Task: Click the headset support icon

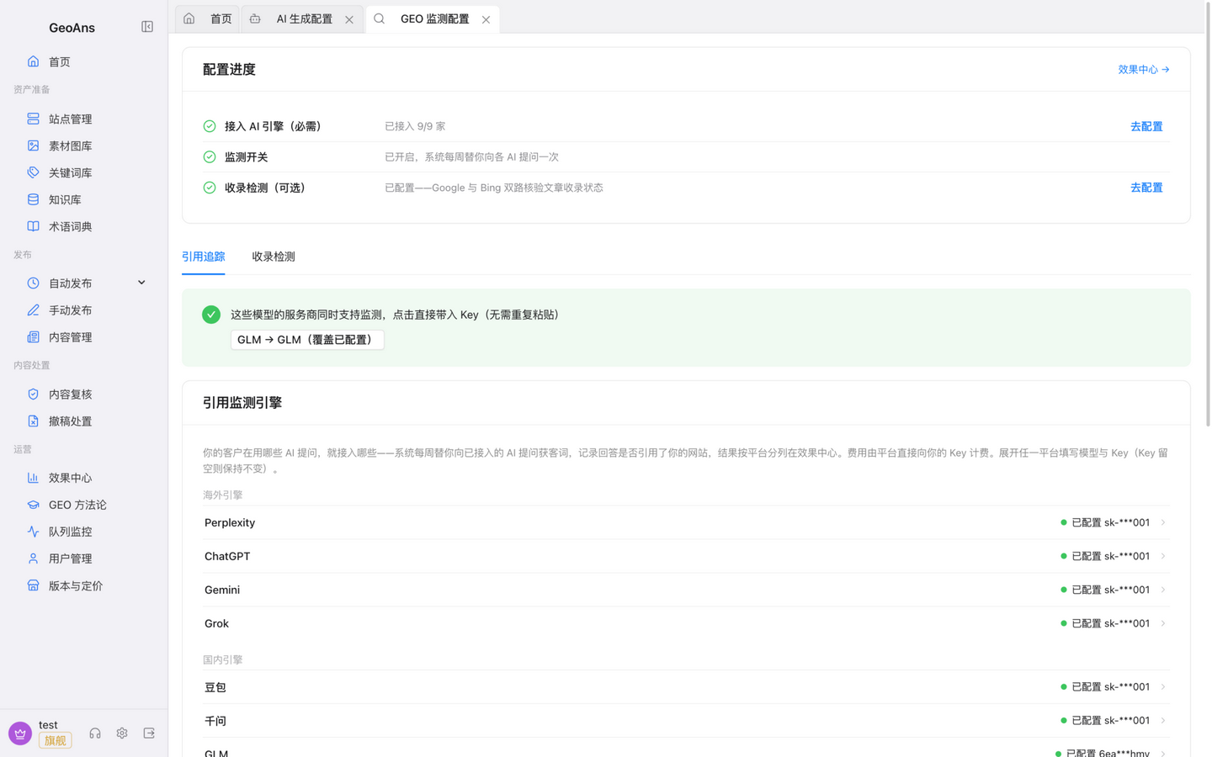Action: 95,733
